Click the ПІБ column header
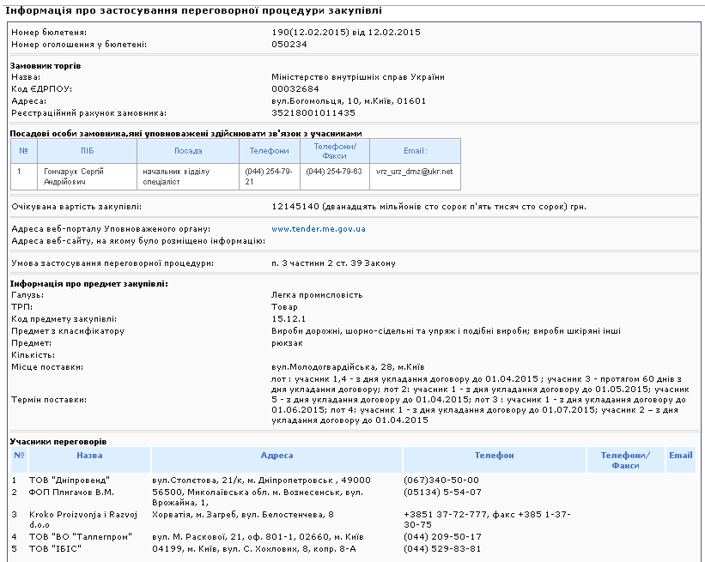The width and height of the screenshot is (705, 562). tap(87, 150)
